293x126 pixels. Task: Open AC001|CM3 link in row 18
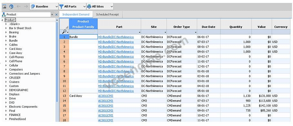point(106,120)
